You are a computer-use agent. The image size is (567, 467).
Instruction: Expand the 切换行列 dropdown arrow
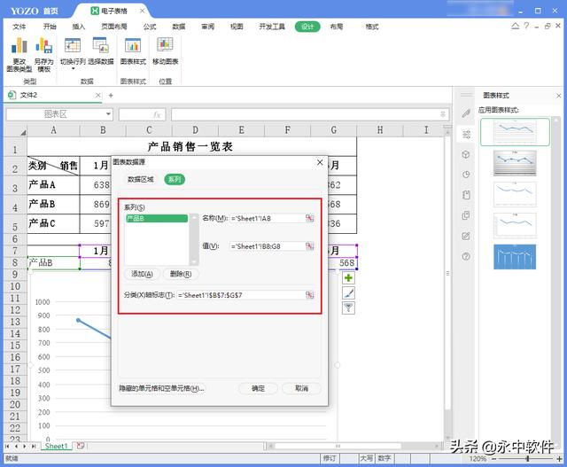point(73,70)
